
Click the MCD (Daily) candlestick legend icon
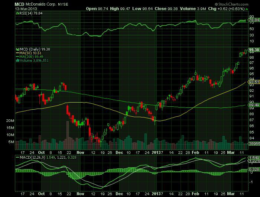click(17, 49)
